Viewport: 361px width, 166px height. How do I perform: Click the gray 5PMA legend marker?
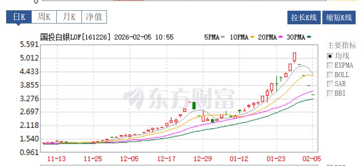[x=223, y=37]
